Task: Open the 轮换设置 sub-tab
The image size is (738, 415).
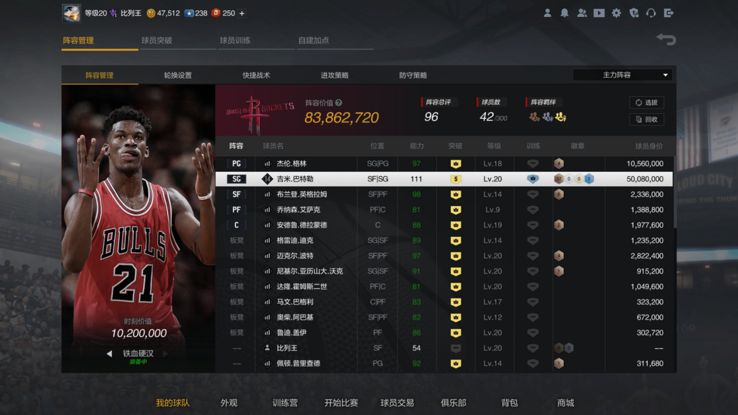Action: (x=178, y=75)
